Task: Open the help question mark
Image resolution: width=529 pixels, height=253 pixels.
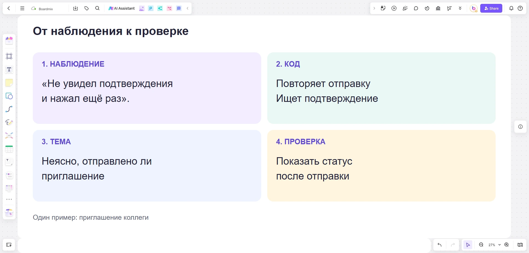Action: click(x=520, y=8)
